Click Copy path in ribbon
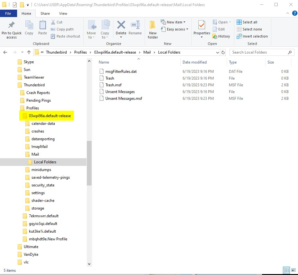 (x=62, y=29)
